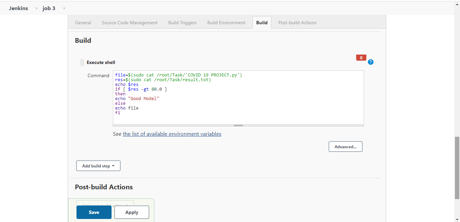Delete the Execute shell build step

pyautogui.click(x=361, y=57)
